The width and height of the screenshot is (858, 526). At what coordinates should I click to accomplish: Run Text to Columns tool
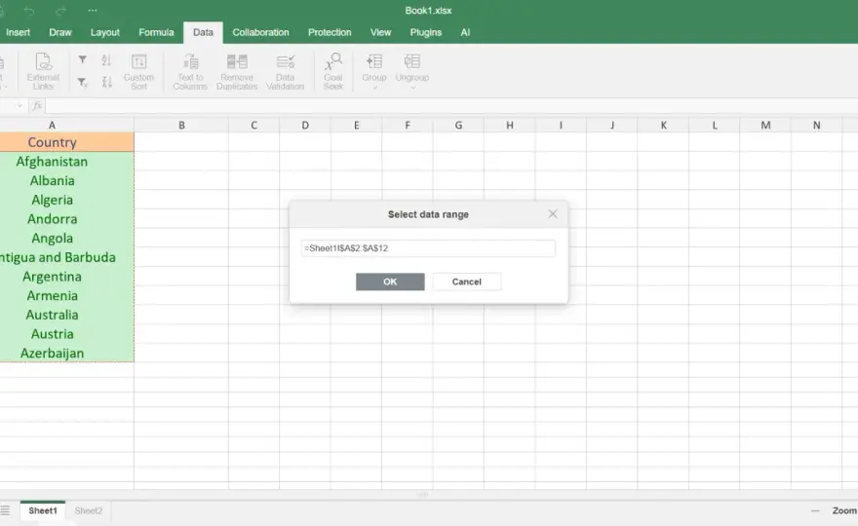point(190,71)
